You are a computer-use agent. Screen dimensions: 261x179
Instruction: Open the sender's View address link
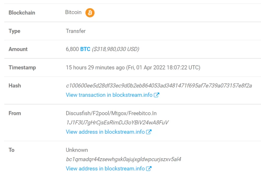tap(105, 132)
